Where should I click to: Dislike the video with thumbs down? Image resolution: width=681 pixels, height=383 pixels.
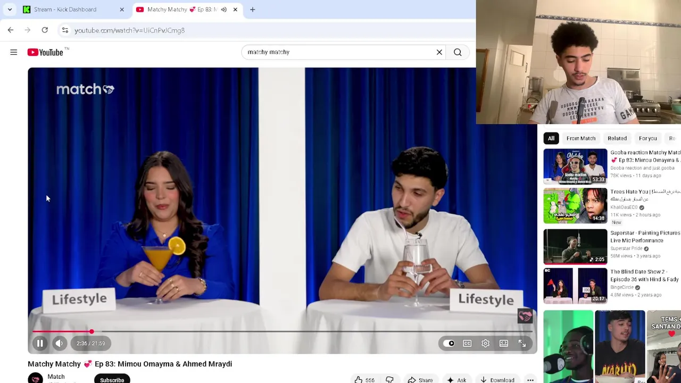(x=389, y=380)
